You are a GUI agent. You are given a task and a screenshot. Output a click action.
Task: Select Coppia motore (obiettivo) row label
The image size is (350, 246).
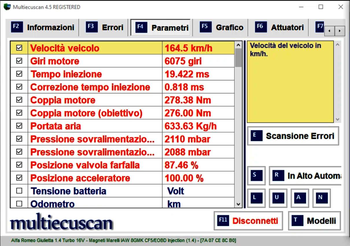86,113
